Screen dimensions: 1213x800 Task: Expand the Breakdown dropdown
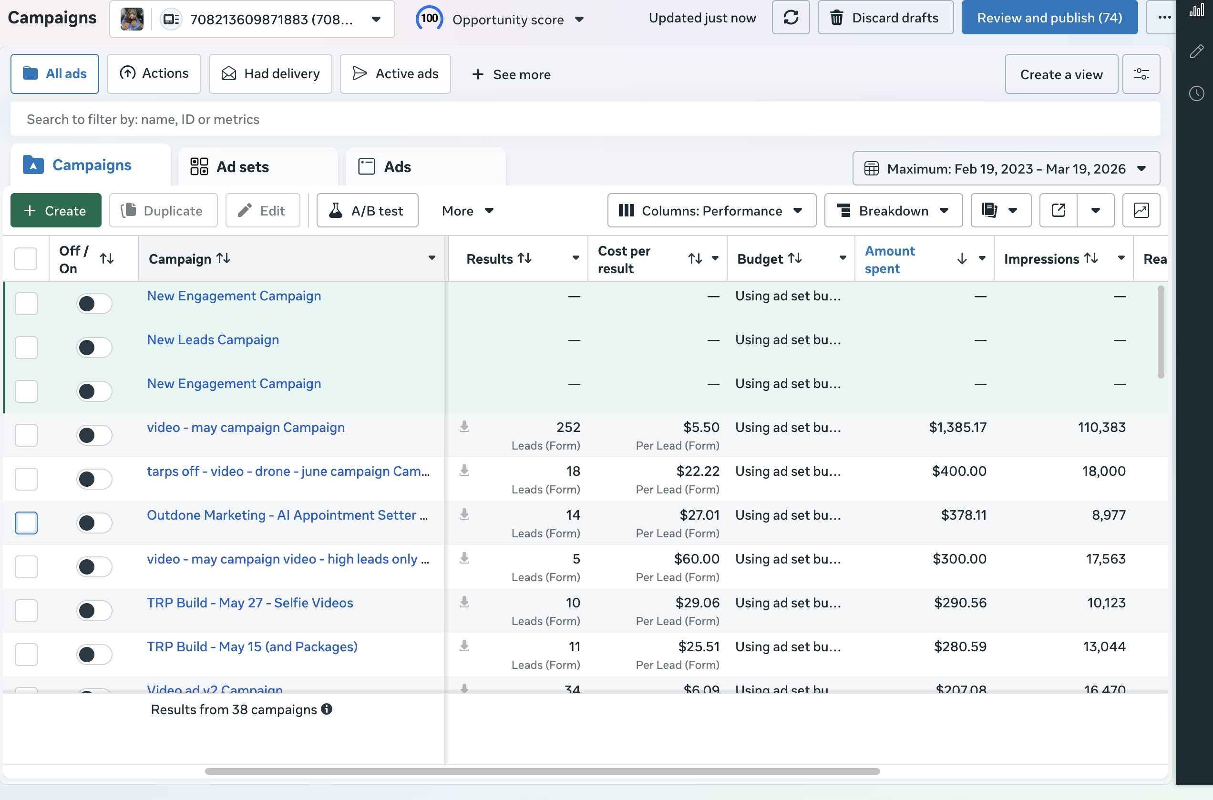tap(893, 210)
